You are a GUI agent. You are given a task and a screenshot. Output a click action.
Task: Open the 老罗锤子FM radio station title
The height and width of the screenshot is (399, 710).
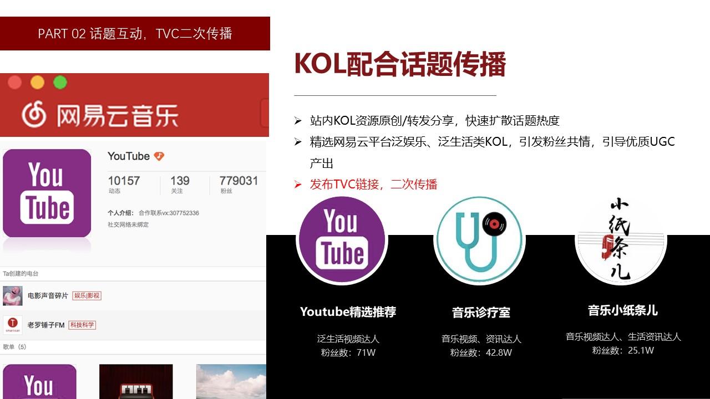pyautogui.click(x=46, y=325)
